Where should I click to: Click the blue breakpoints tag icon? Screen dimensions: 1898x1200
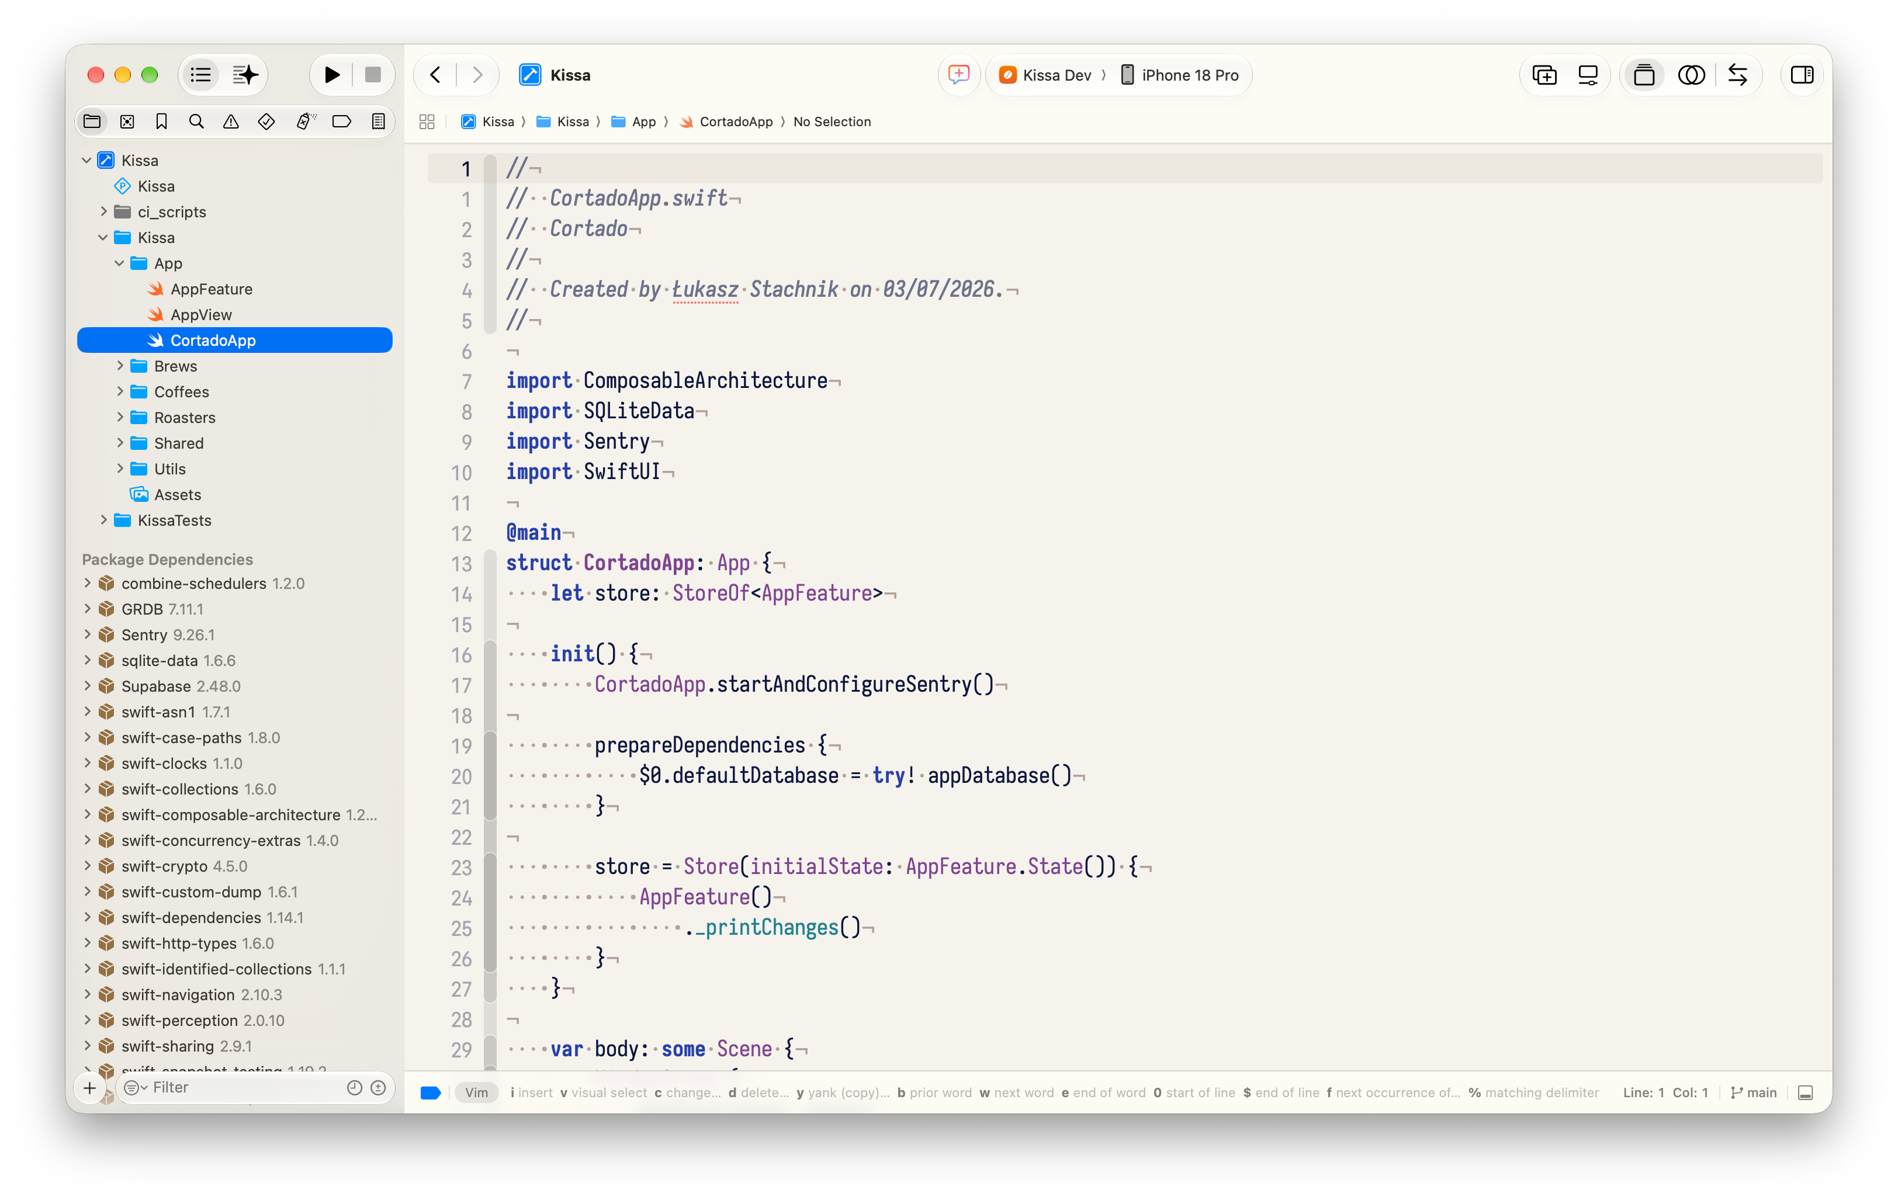tap(430, 1092)
